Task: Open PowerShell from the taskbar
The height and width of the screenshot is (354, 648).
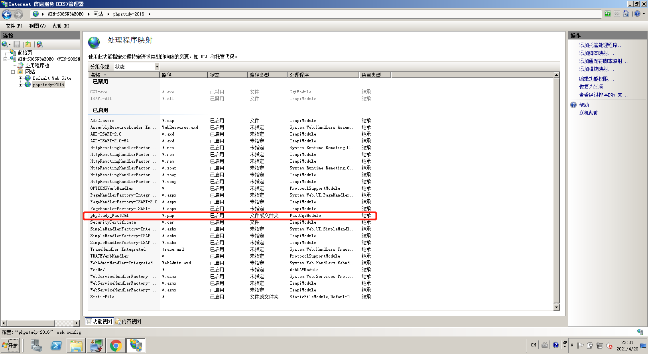Action: pos(56,345)
